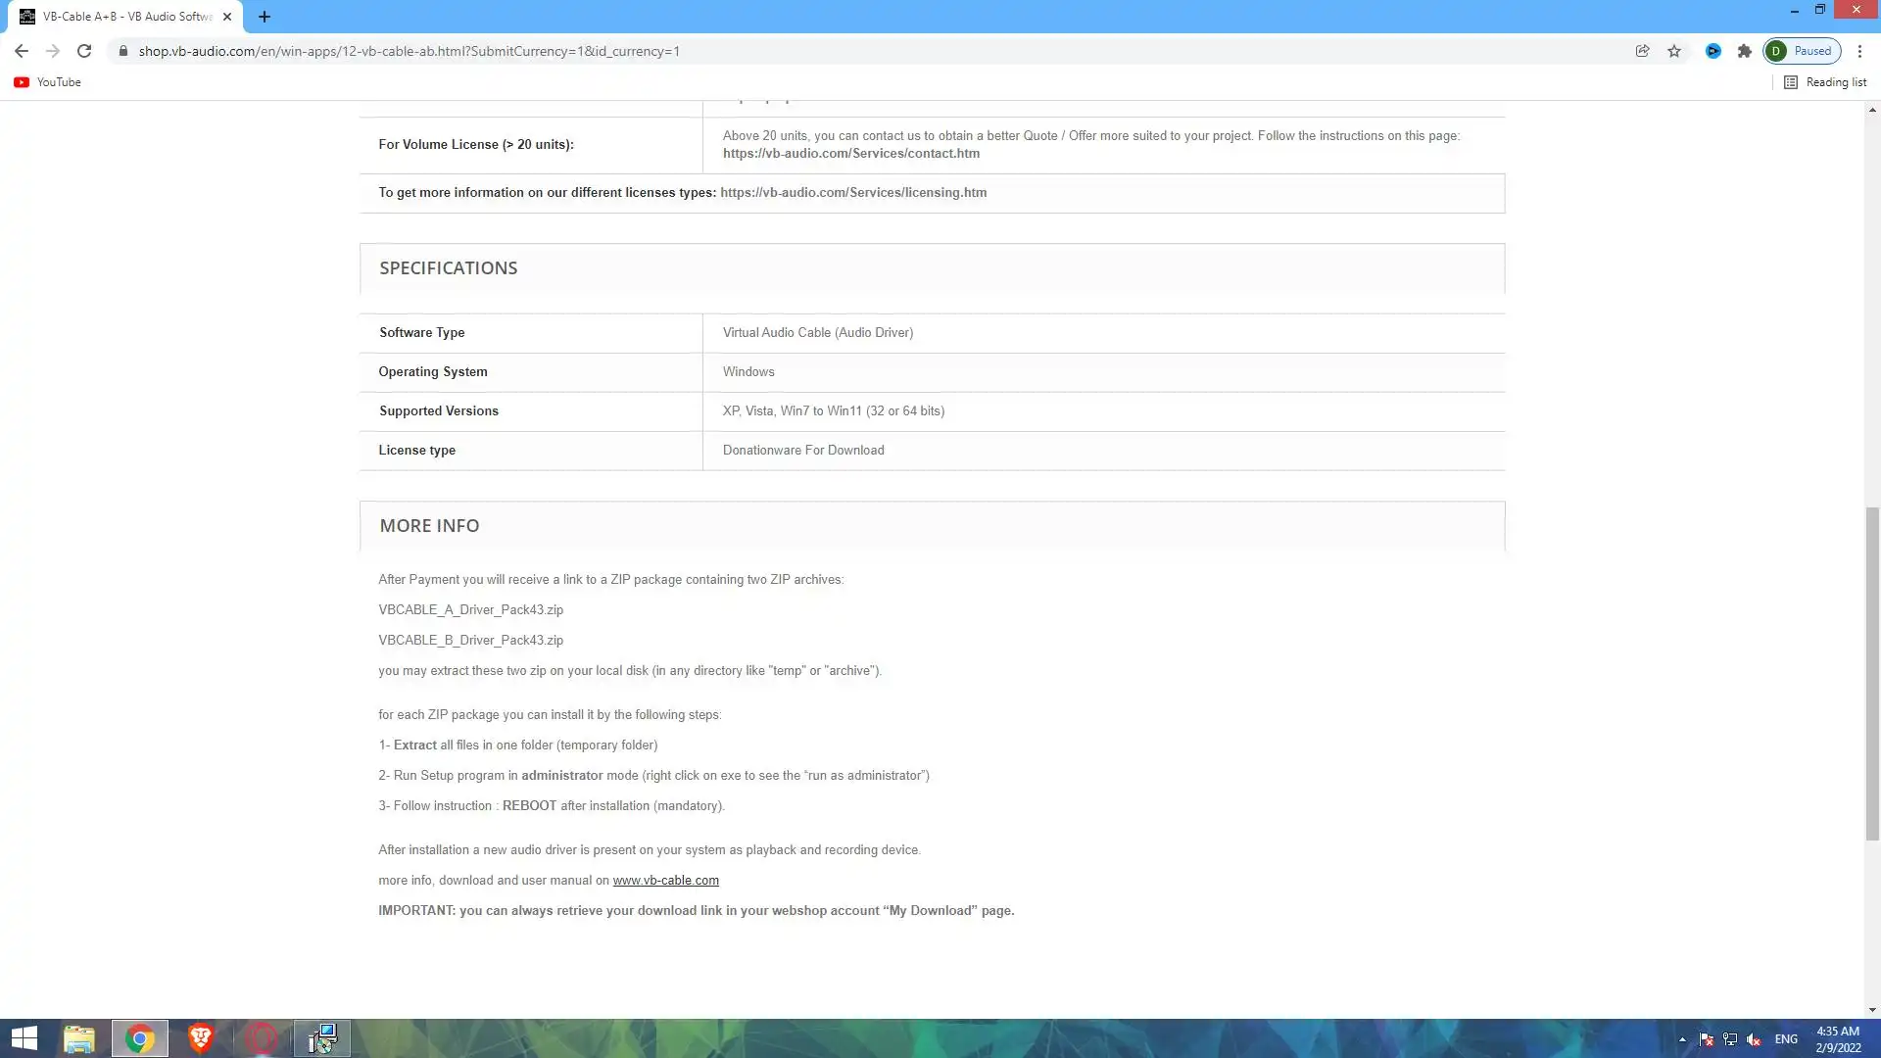Visit the www.vb-cable.com link
The height and width of the screenshot is (1058, 1881).
665,881
